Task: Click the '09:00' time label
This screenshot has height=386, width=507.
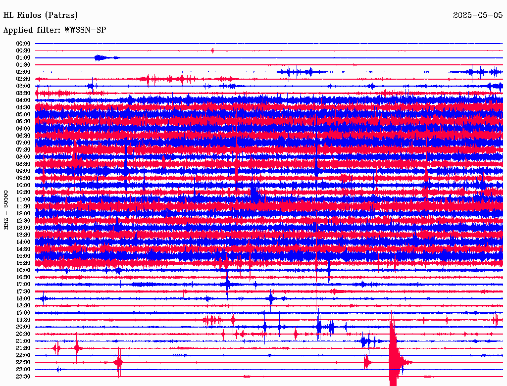Action: [23, 171]
